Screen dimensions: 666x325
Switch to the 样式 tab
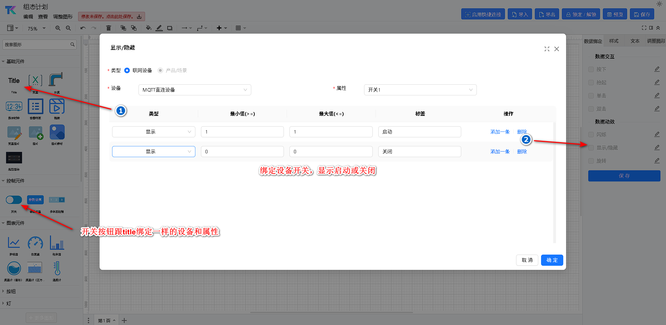pyautogui.click(x=614, y=41)
